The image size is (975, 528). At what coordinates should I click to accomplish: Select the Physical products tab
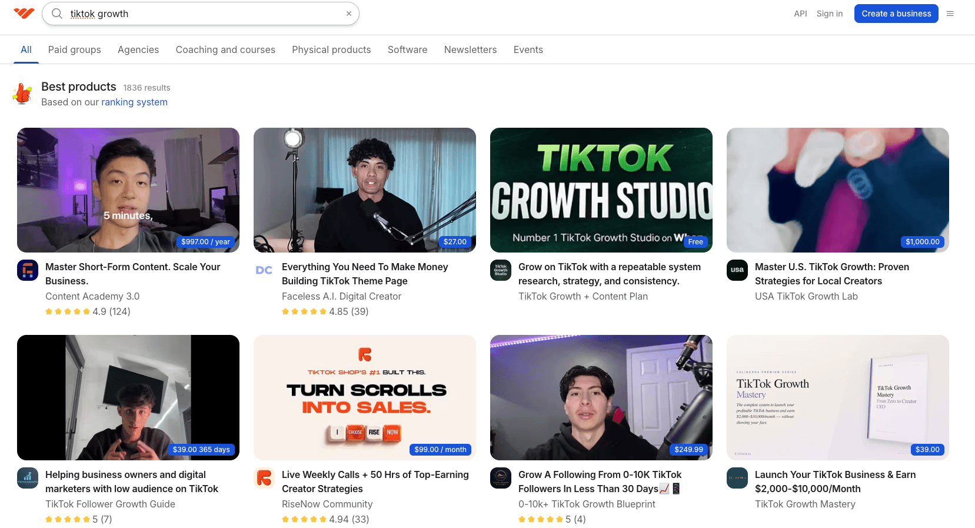[331, 49]
